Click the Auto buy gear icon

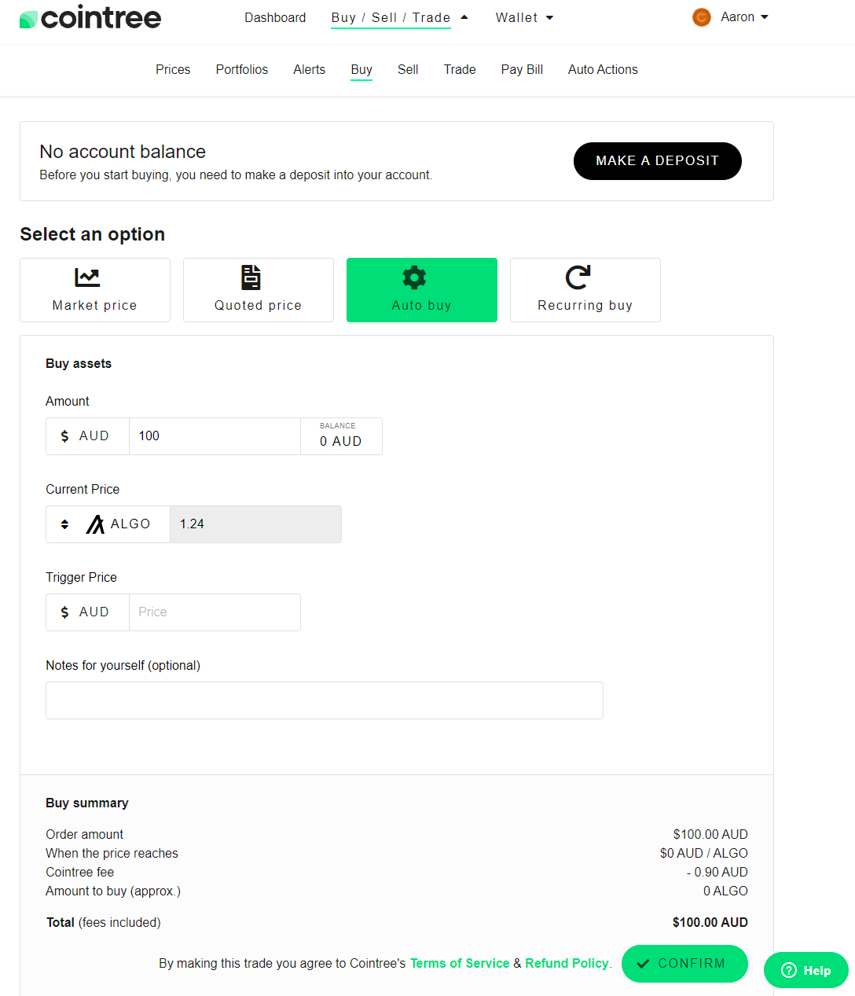coord(414,277)
